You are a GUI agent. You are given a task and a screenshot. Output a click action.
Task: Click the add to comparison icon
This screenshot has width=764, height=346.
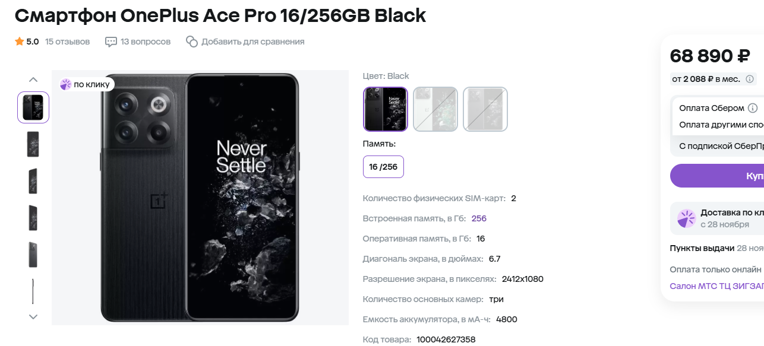191,42
